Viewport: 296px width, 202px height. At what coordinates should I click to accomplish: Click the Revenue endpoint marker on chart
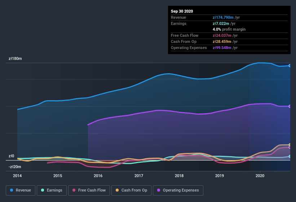290,66
